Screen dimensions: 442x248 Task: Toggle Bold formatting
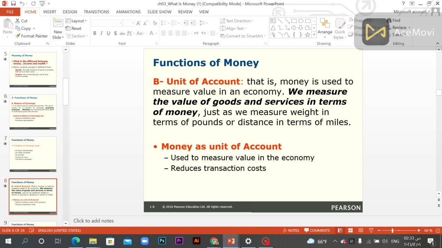point(95,33)
